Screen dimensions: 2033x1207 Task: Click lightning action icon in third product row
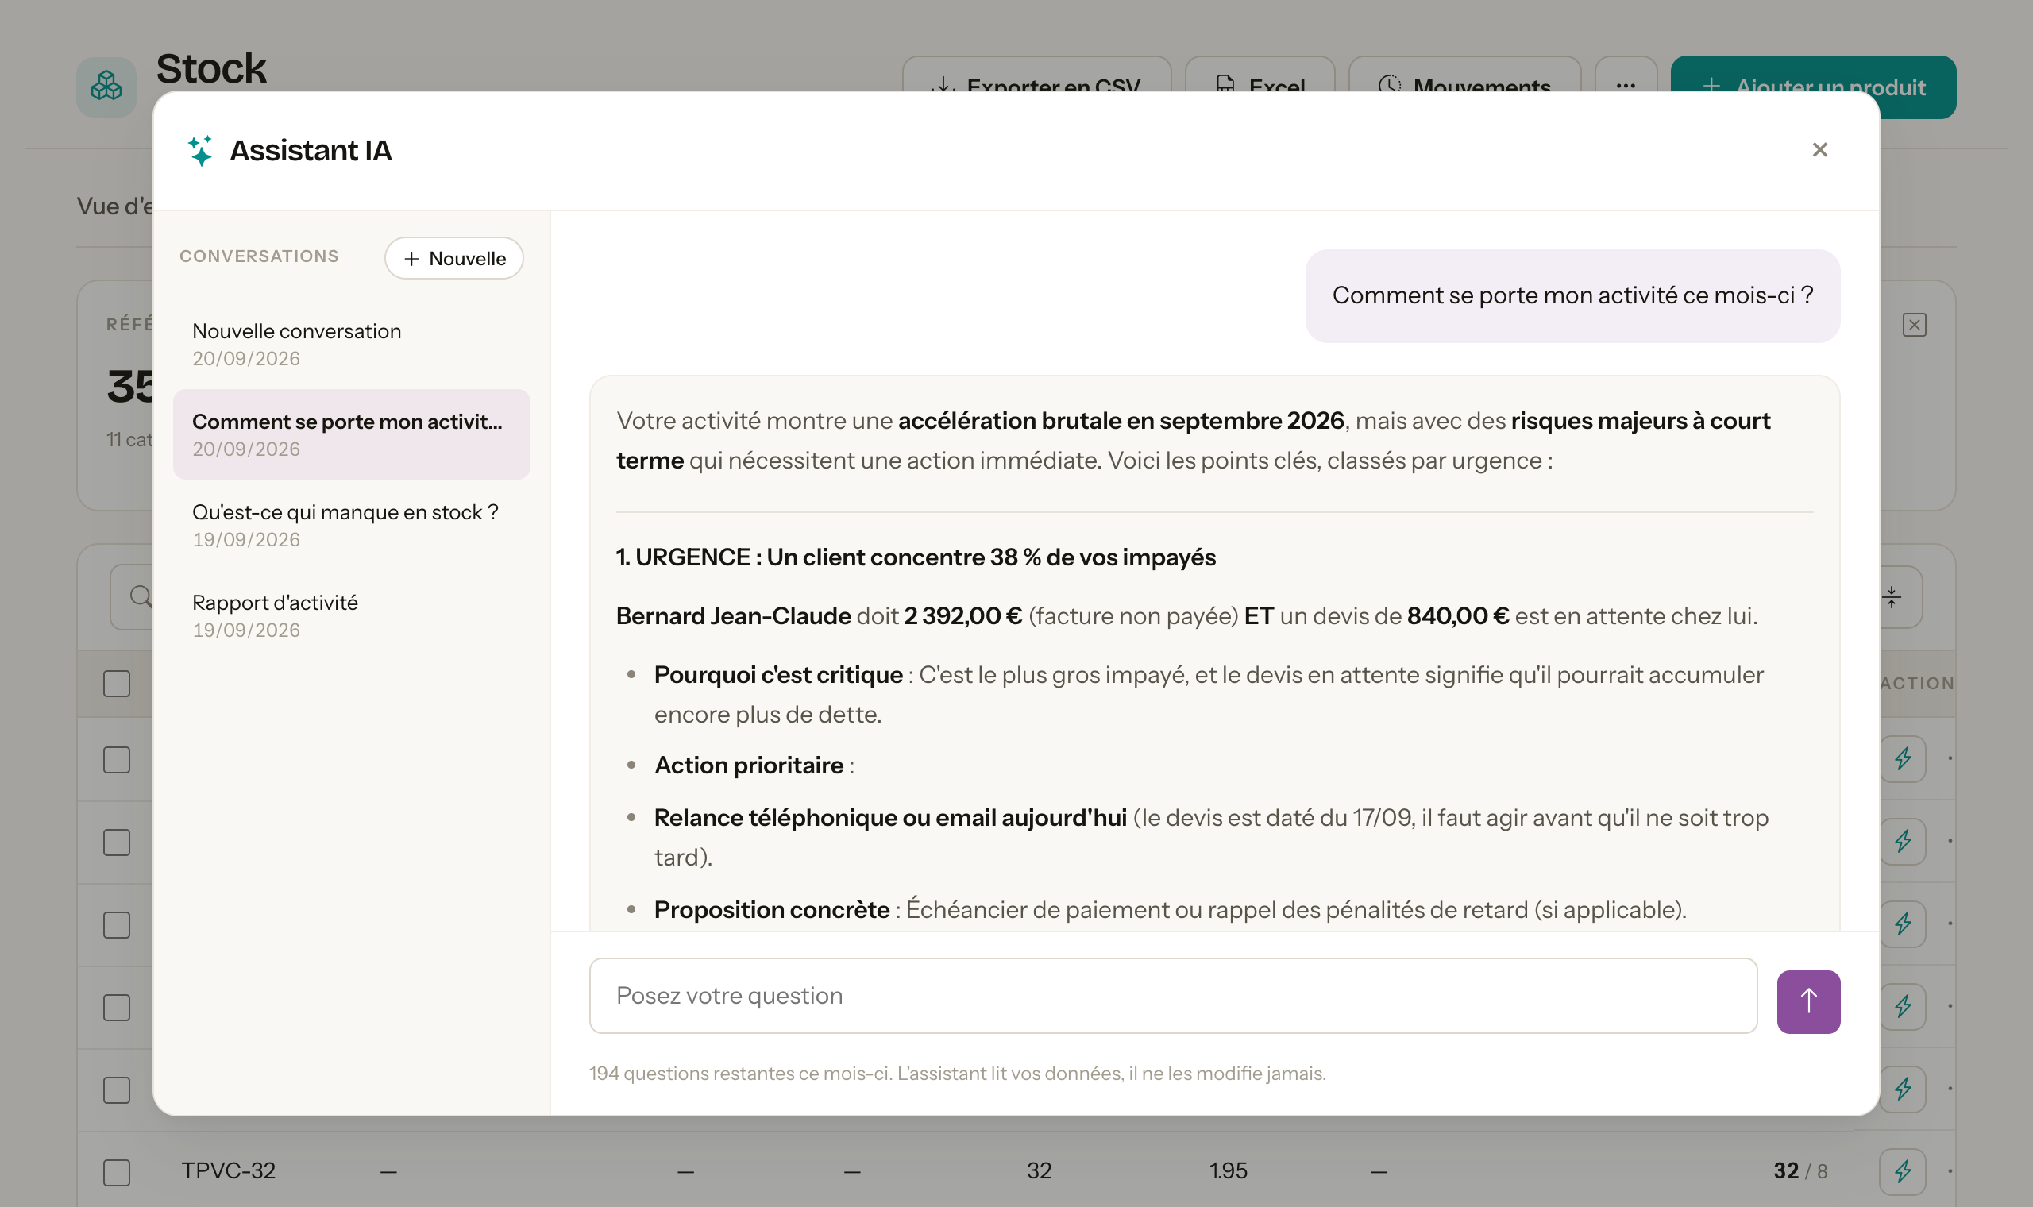1902,924
